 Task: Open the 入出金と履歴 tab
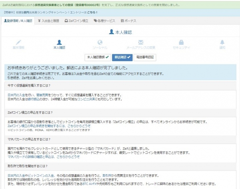48,21
